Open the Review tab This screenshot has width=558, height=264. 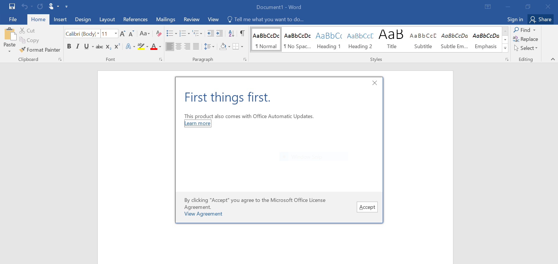tap(191, 19)
